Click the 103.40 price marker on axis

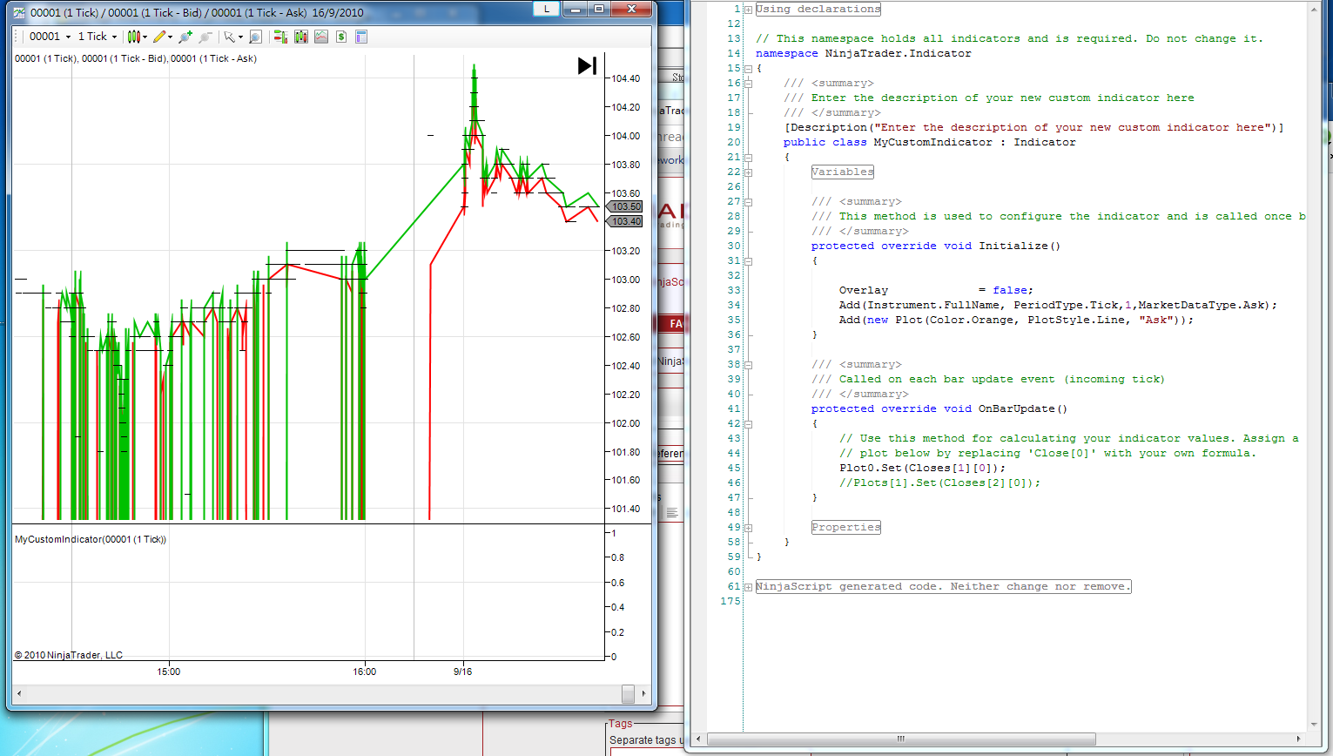pos(625,221)
